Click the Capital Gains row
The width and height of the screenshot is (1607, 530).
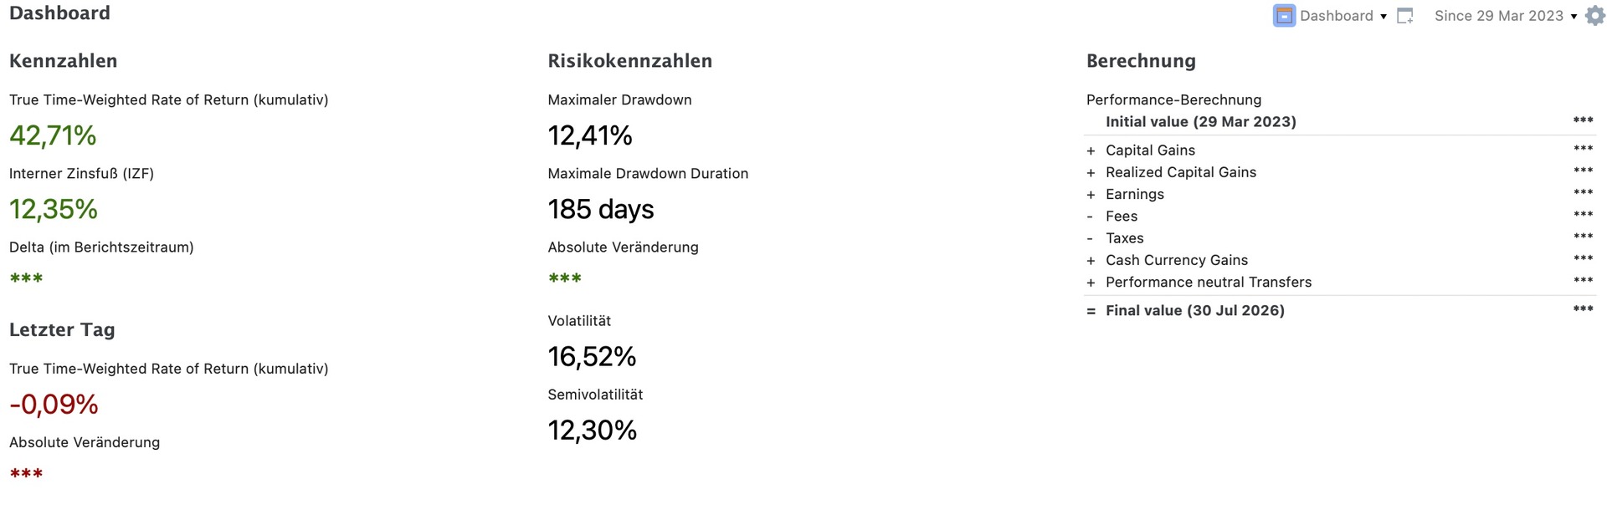point(1340,150)
